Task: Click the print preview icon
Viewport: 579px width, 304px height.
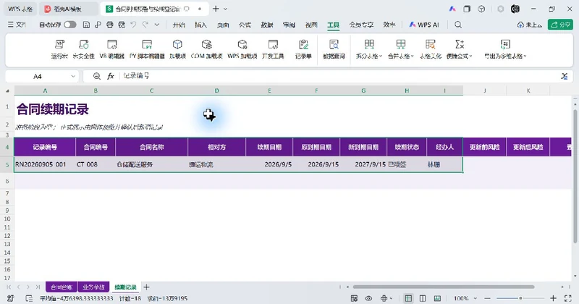Action: (122, 25)
